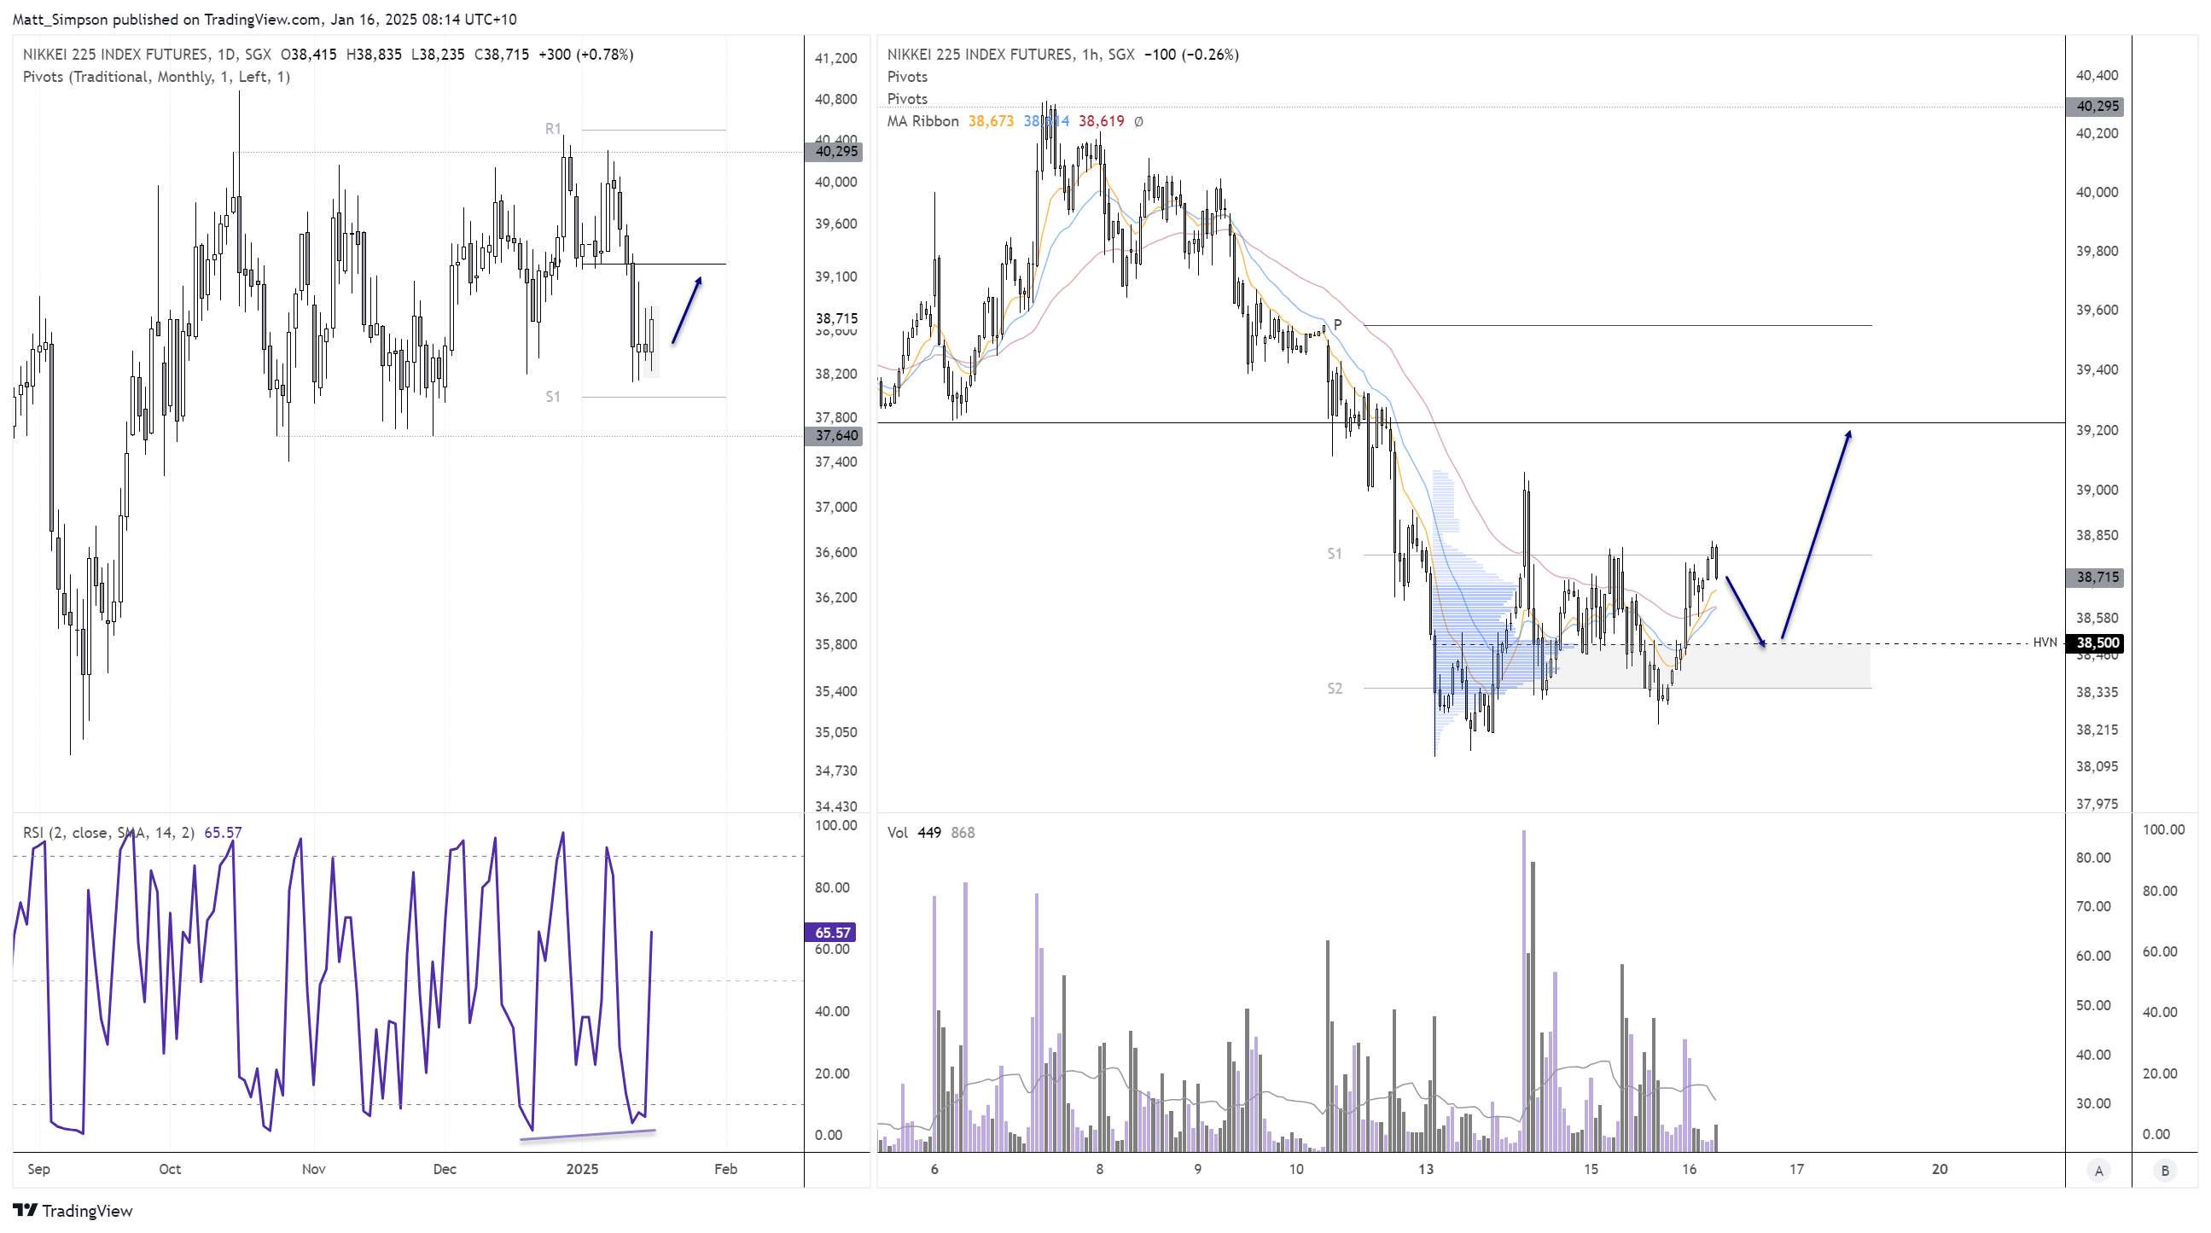Click the R1 pivot label on daily chart
This screenshot has width=2211, height=1233.
pyautogui.click(x=553, y=129)
